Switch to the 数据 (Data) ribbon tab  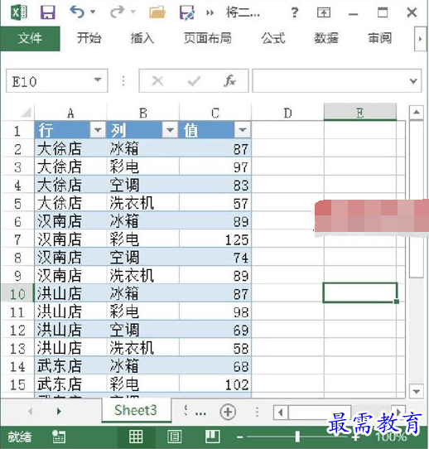(x=326, y=38)
